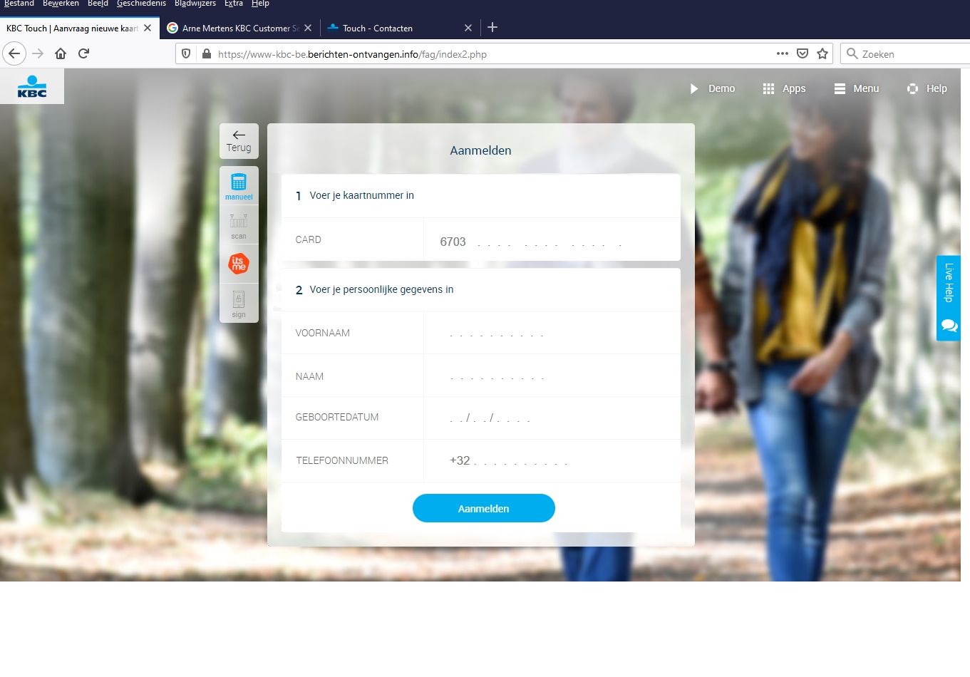Switch to Touch - Contacten tab
This screenshot has width=970, height=677.
pos(378,29)
